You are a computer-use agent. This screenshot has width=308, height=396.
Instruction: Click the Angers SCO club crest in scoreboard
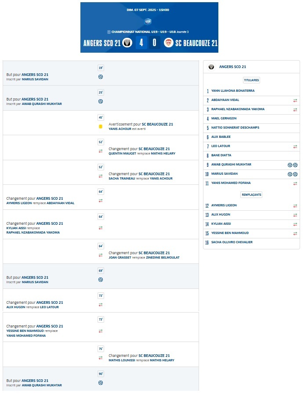tap(127, 43)
